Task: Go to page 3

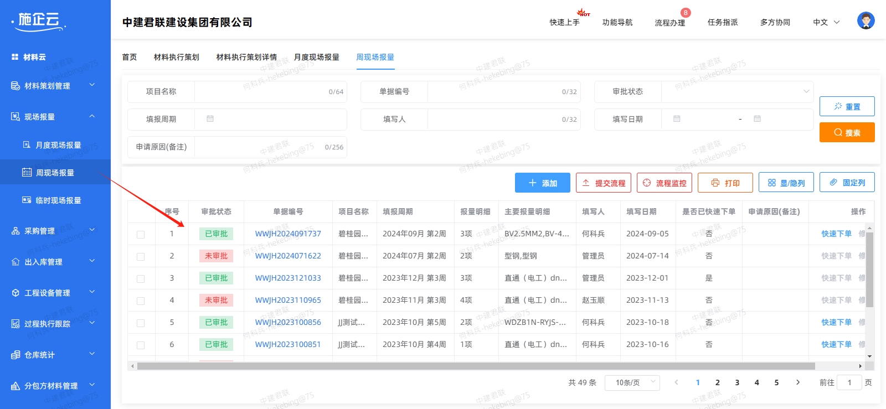Action: tap(737, 382)
